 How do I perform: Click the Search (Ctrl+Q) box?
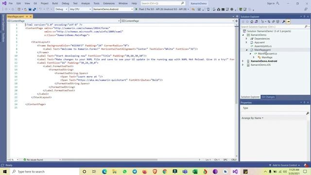click(163, 3)
